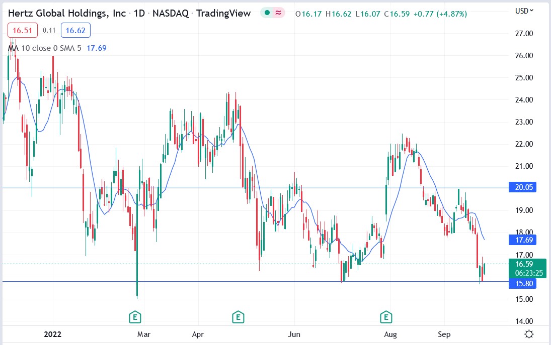The image size is (551, 345).
Task: Click the earnings marker between April and June
Action: (238, 317)
